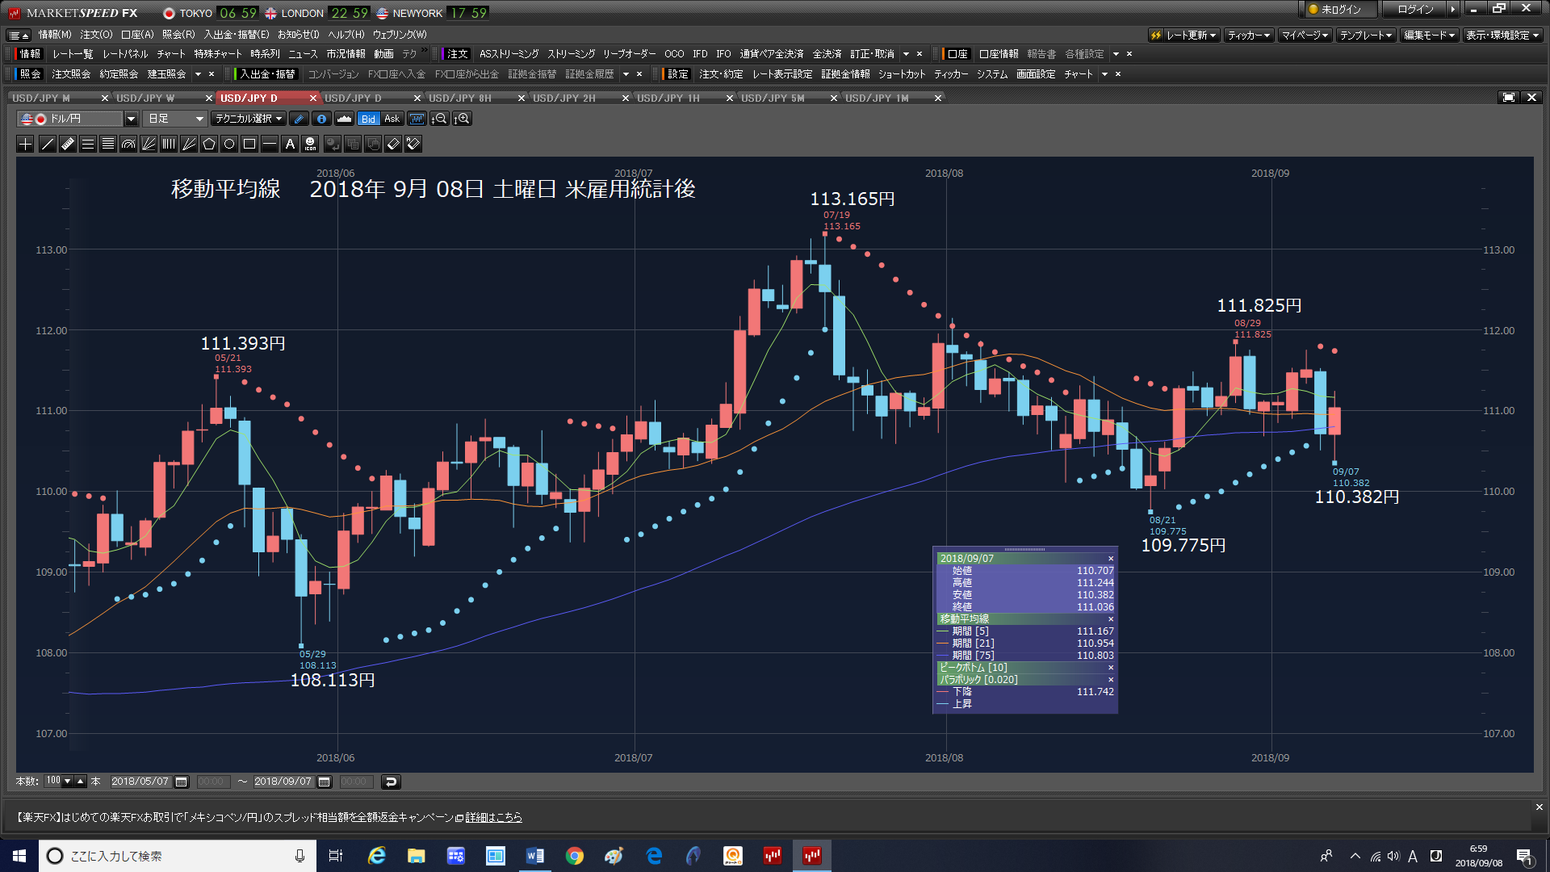Select the crosshair cursor drawing tool
Viewport: 1550px width, 872px height.
(25, 144)
